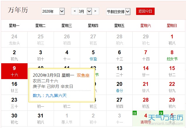This screenshot has width=186, height=128.
Task: Select March 2 初九 date
Action: click(14, 55)
